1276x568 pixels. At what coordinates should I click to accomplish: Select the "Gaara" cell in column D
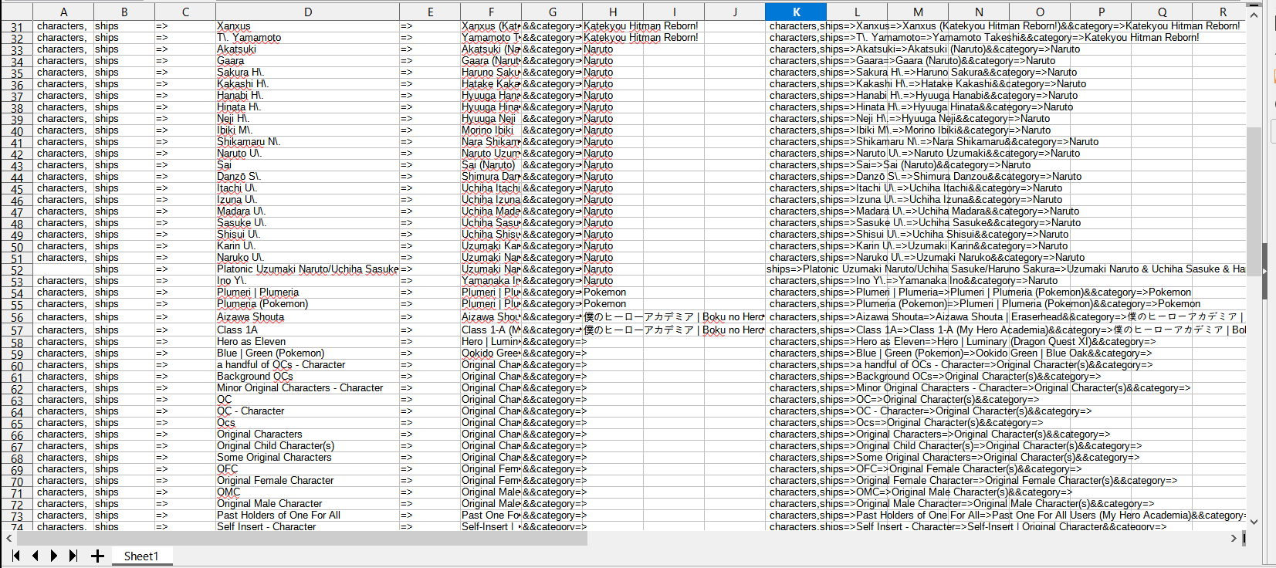tap(308, 61)
